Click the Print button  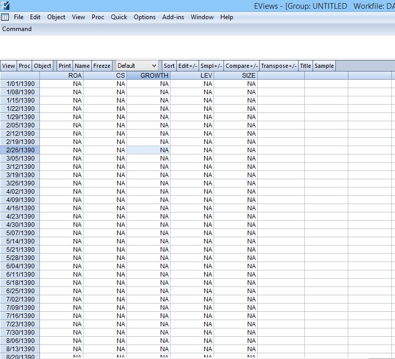point(65,66)
